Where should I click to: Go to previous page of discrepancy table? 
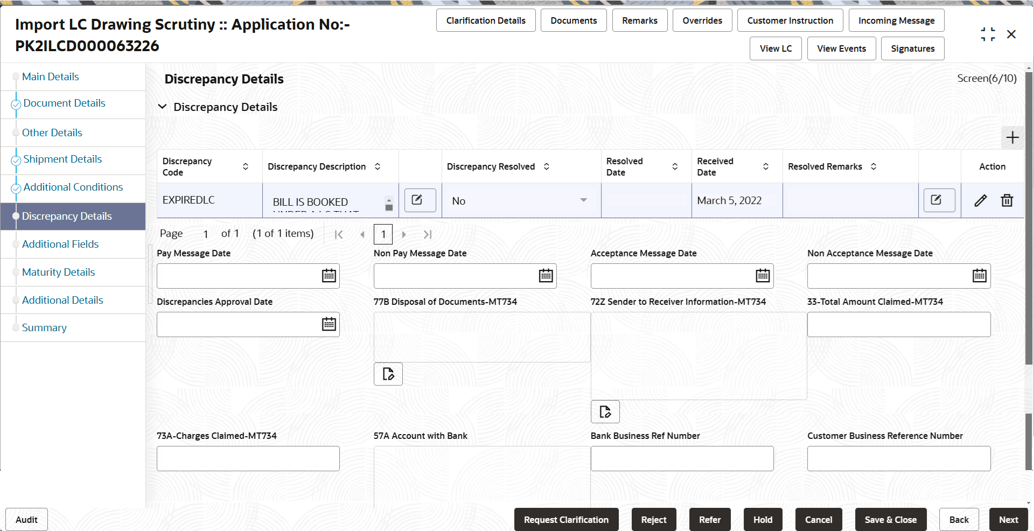pyautogui.click(x=362, y=234)
